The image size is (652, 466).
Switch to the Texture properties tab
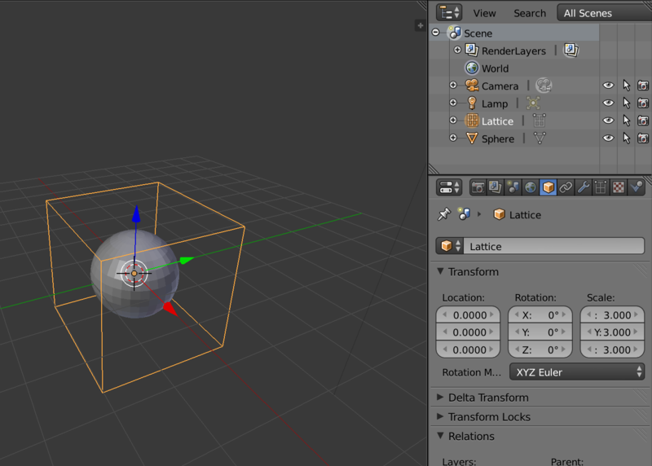pos(619,187)
